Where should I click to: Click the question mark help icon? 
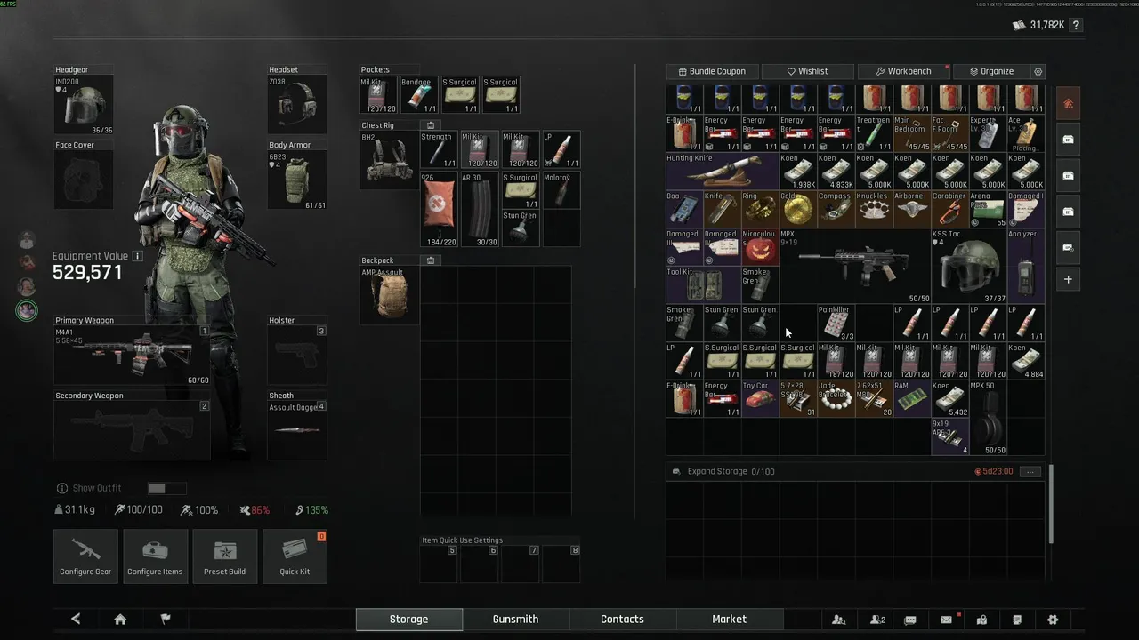coord(1076,25)
